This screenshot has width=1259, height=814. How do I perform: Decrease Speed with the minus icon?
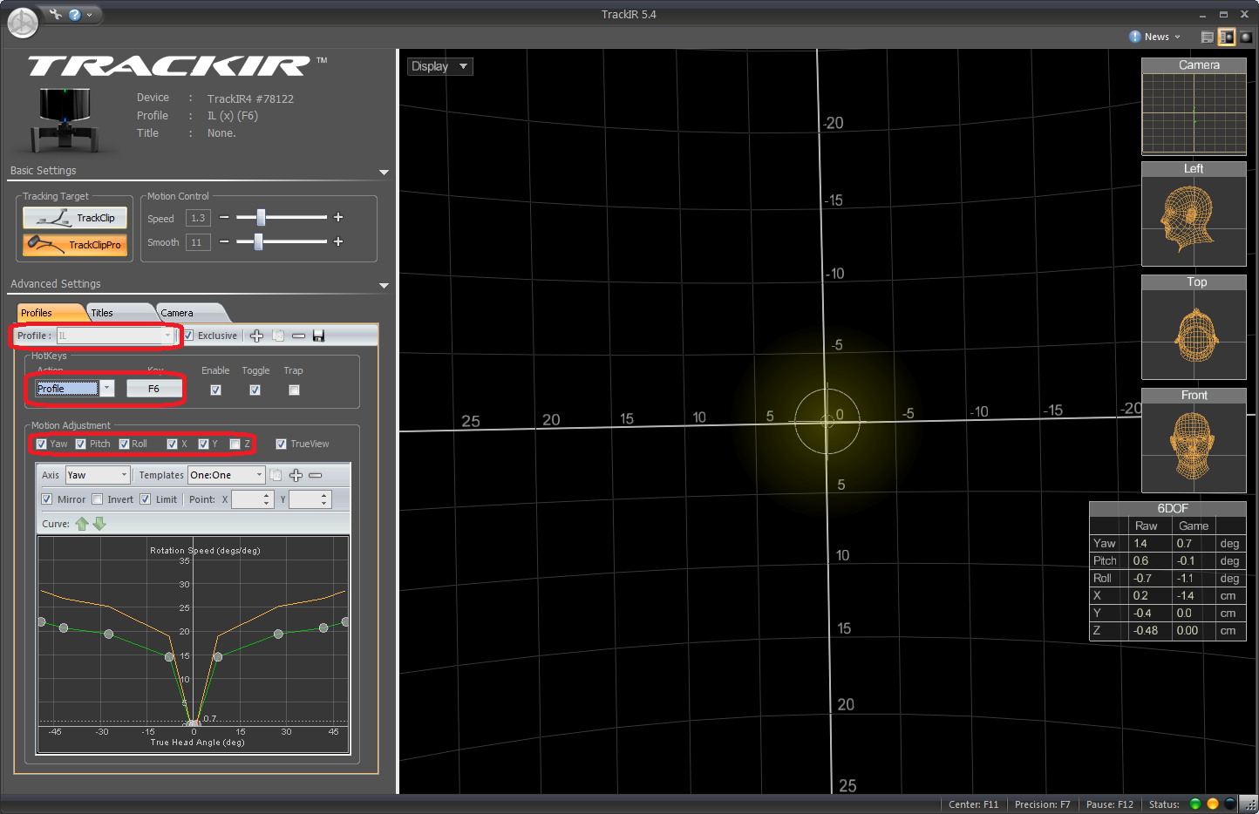click(x=224, y=217)
